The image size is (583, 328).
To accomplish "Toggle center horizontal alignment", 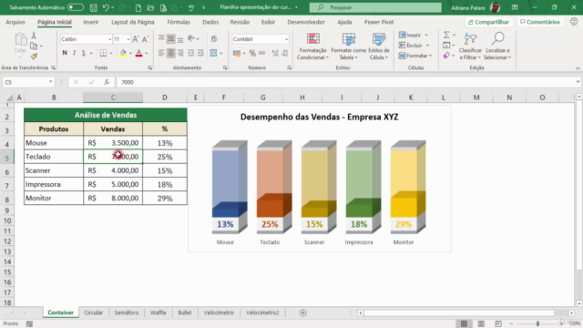I will (x=170, y=53).
